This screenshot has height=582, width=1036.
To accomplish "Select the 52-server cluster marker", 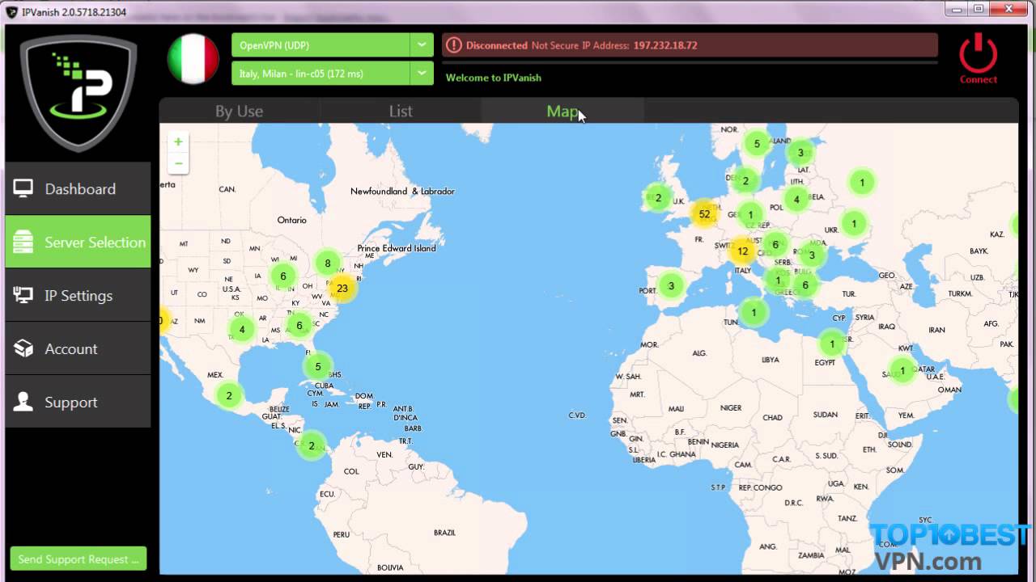I will [x=704, y=214].
